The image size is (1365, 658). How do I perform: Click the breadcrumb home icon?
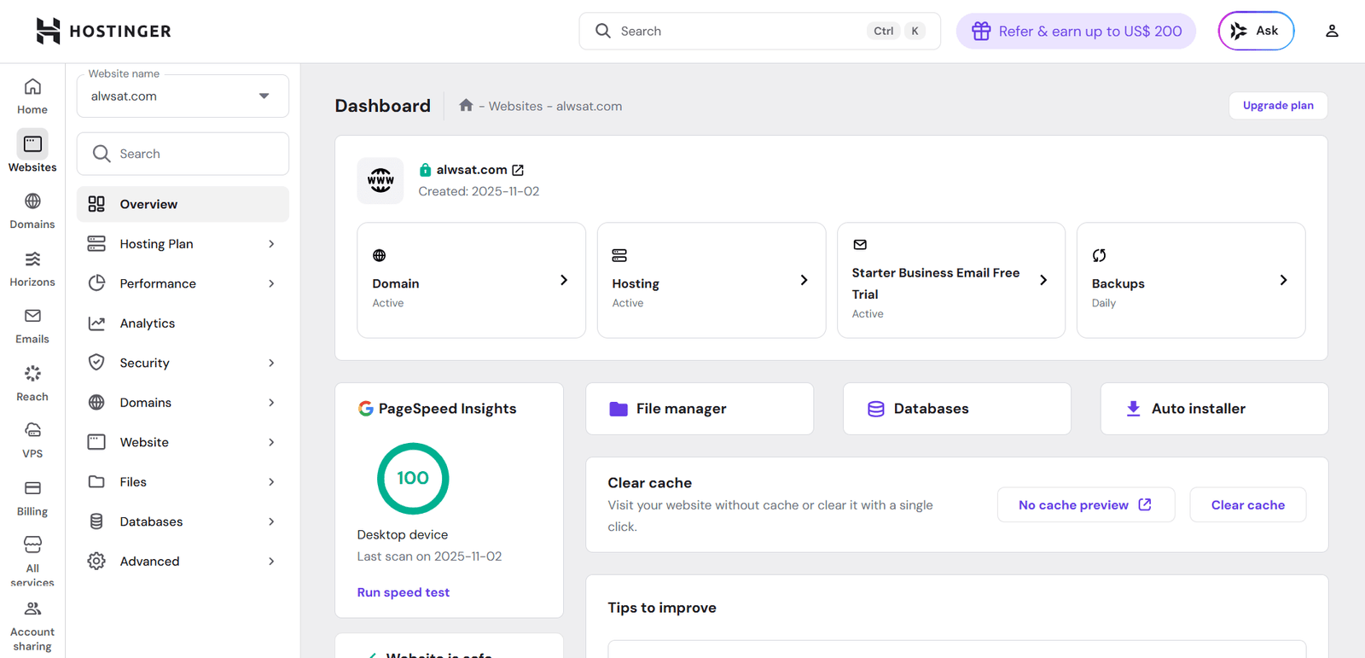click(466, 105)
